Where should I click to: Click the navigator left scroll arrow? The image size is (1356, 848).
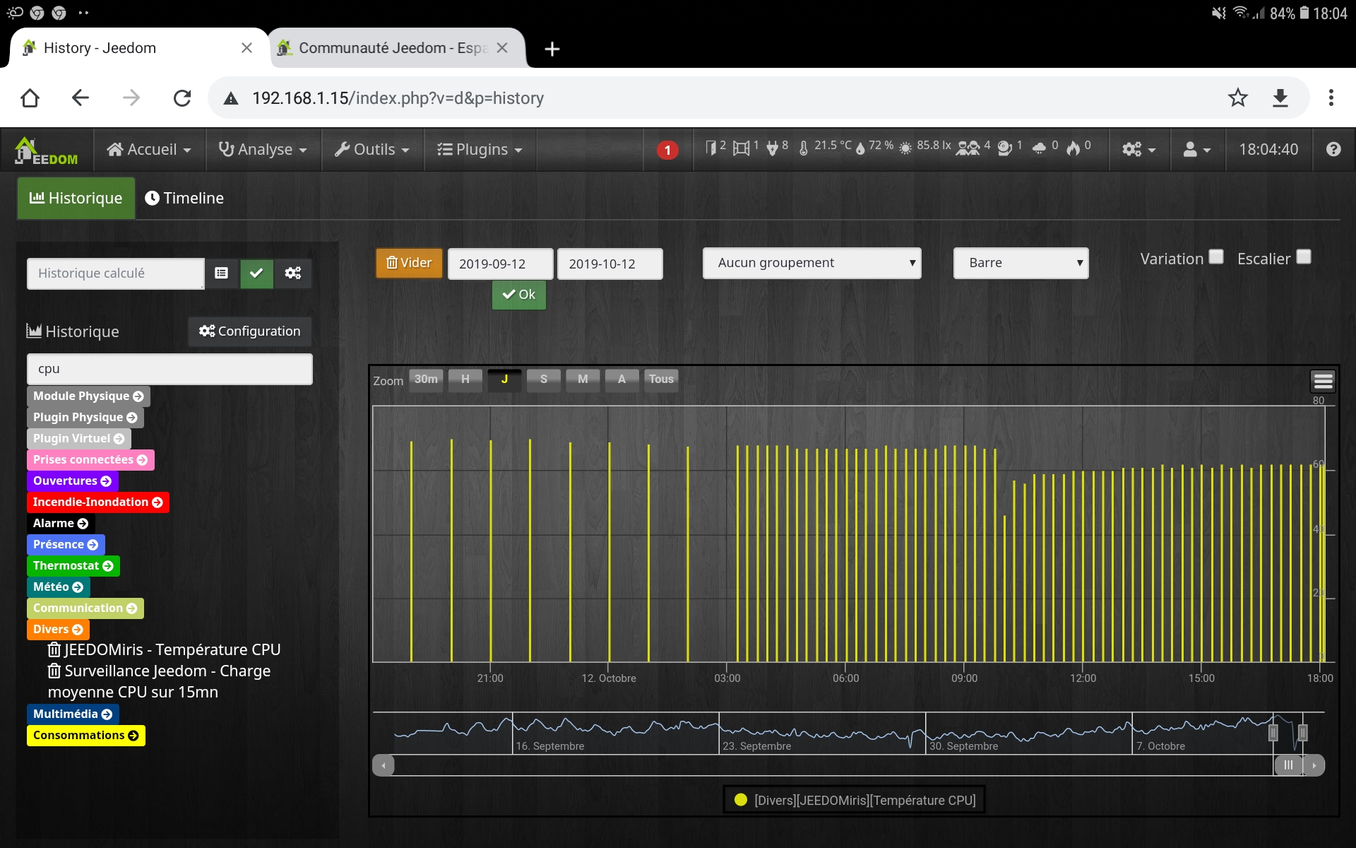coord(383,765)
